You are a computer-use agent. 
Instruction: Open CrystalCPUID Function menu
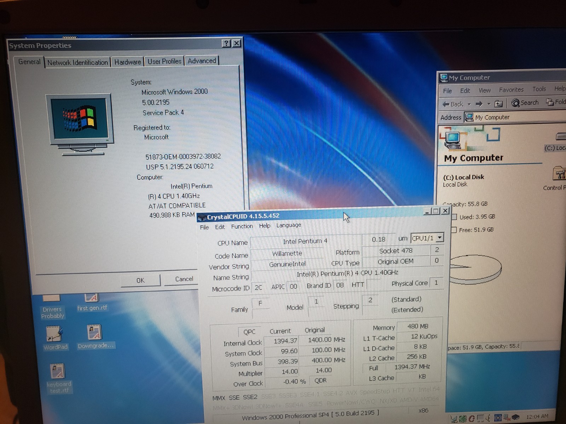tap(242, 226)
